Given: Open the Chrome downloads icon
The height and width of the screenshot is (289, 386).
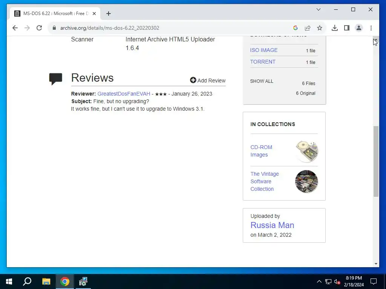Looking at the screenshot, I should coord(335,28).
